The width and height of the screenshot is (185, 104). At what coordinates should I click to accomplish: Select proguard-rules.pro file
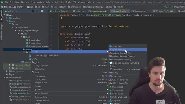[20, 90]
